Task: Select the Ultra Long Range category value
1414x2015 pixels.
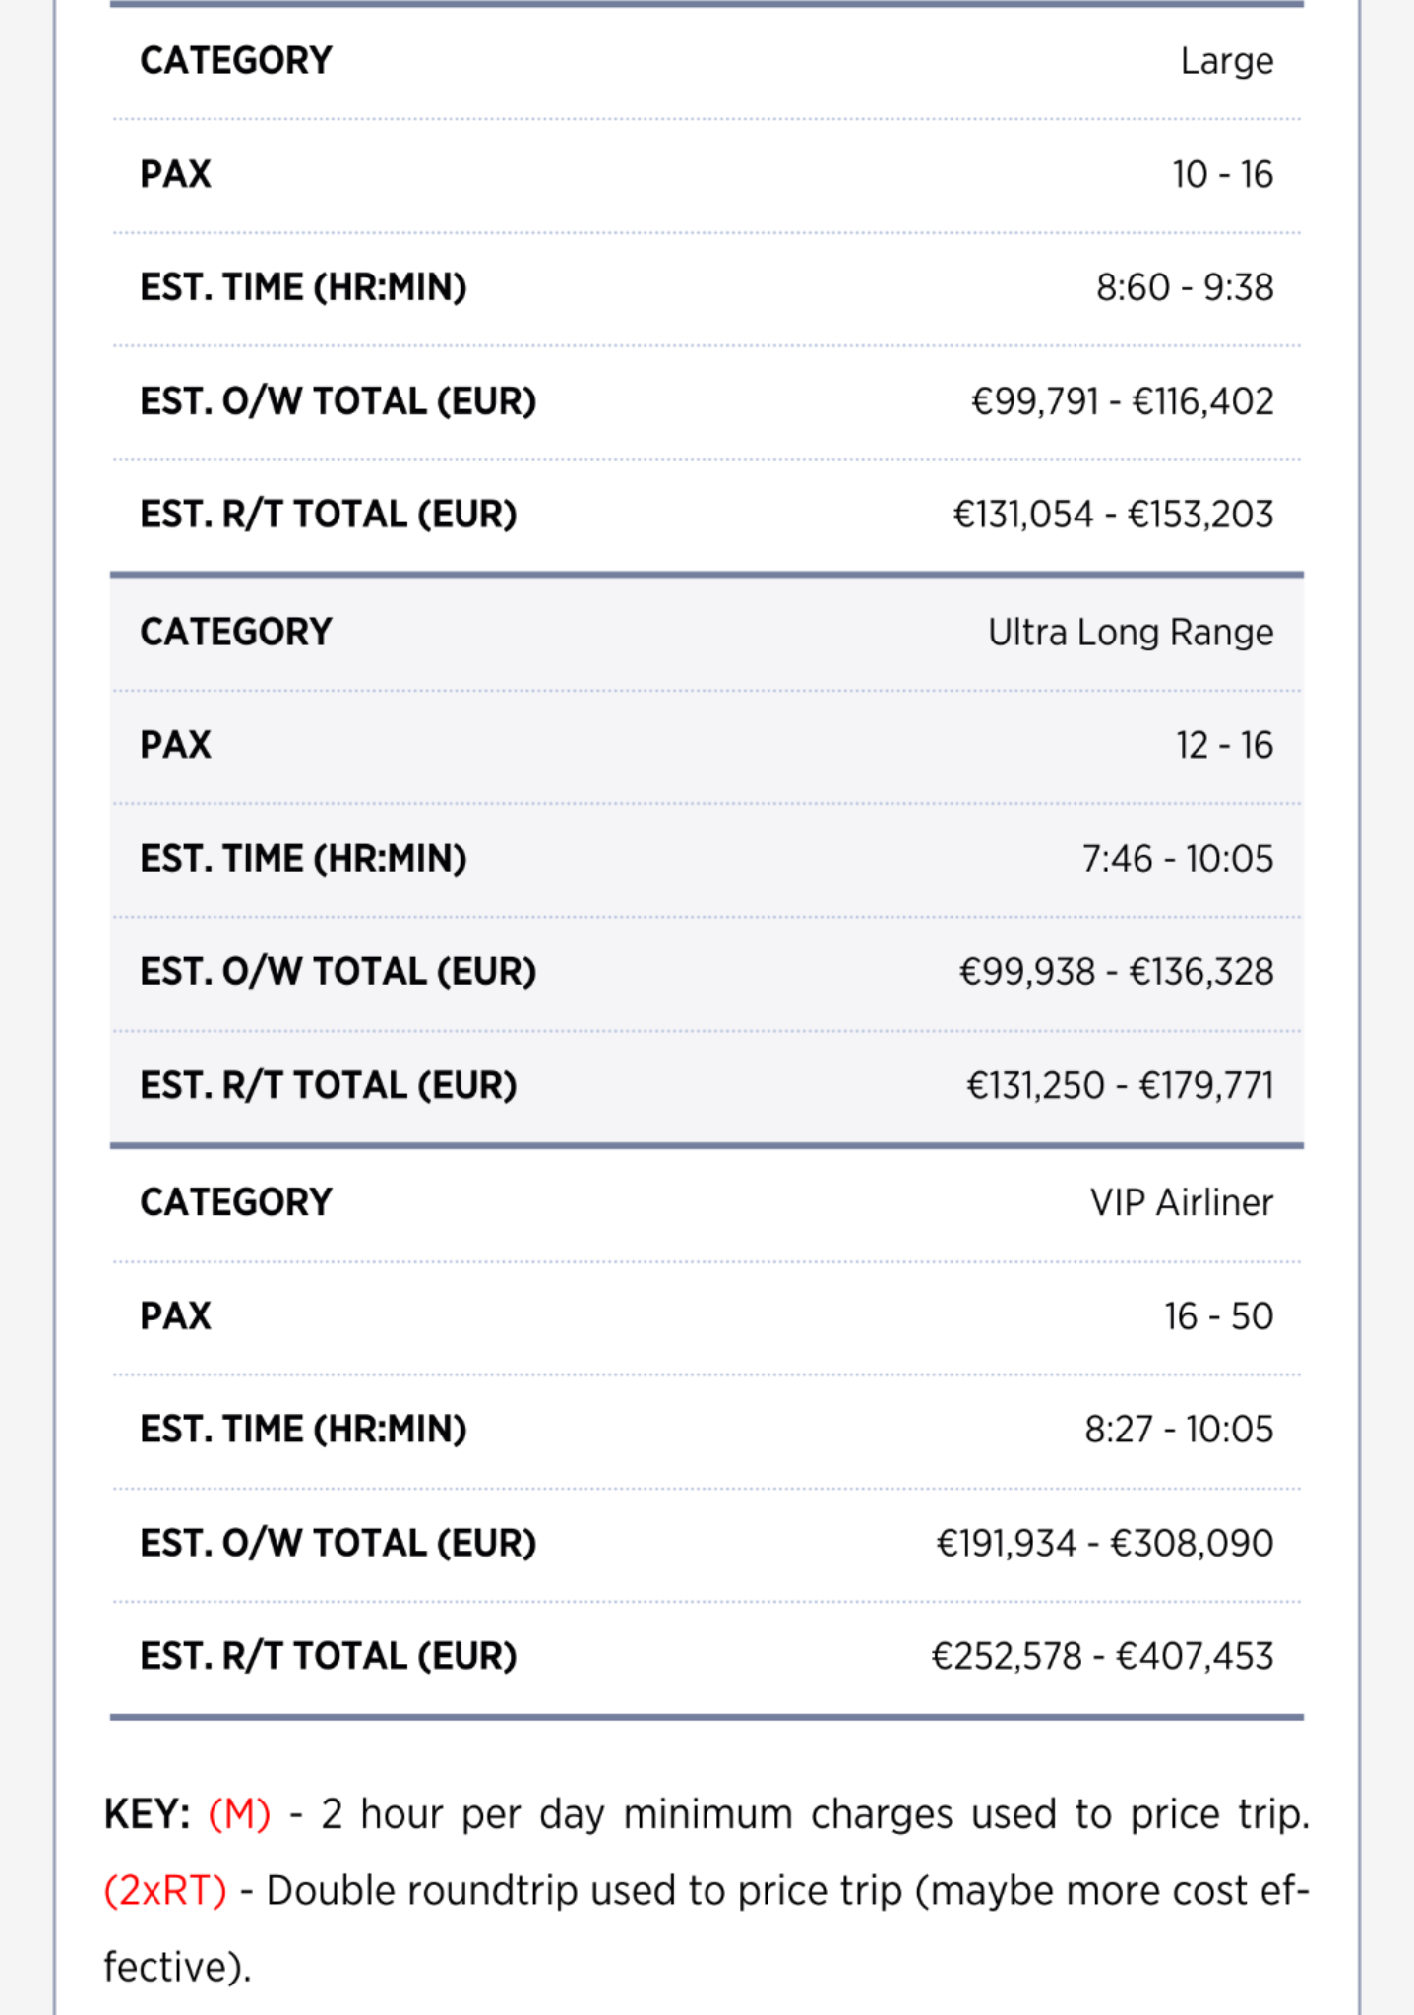Action: pyautogui.click(x=1130, y=632)
